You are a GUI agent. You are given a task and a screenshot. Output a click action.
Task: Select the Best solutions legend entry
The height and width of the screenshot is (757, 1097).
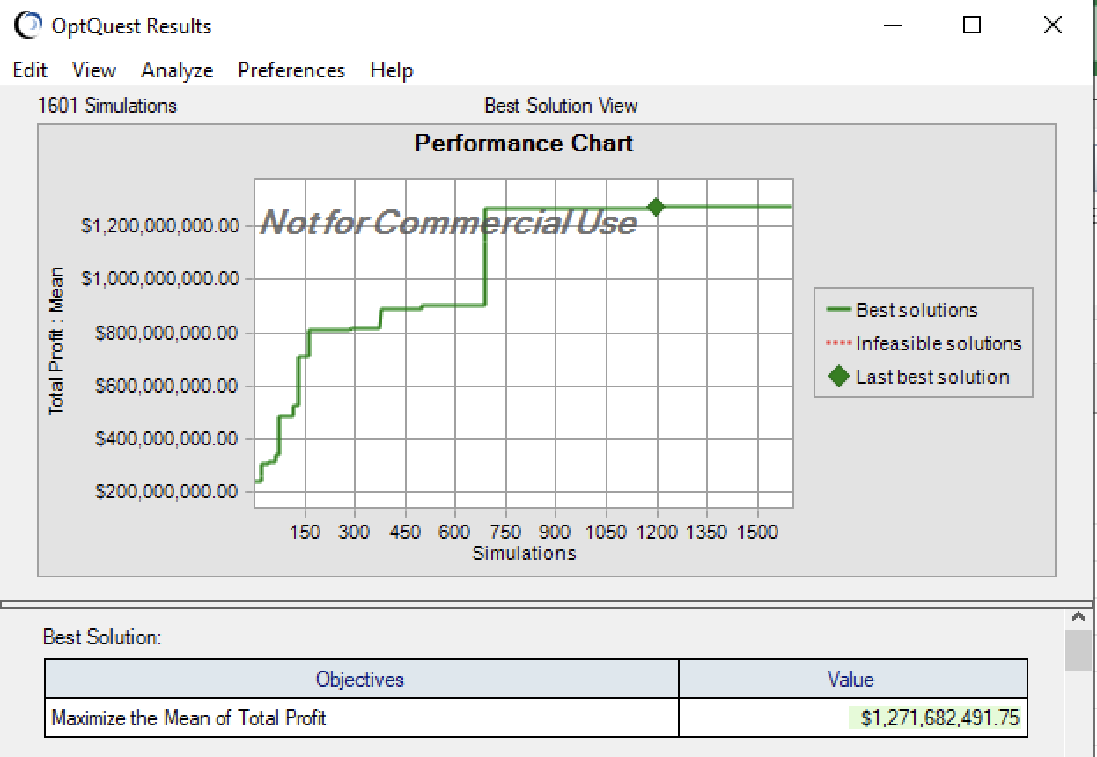point(916,310)
